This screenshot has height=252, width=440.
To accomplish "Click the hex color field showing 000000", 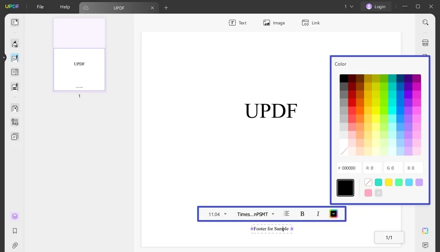I will tap(349, 168).
